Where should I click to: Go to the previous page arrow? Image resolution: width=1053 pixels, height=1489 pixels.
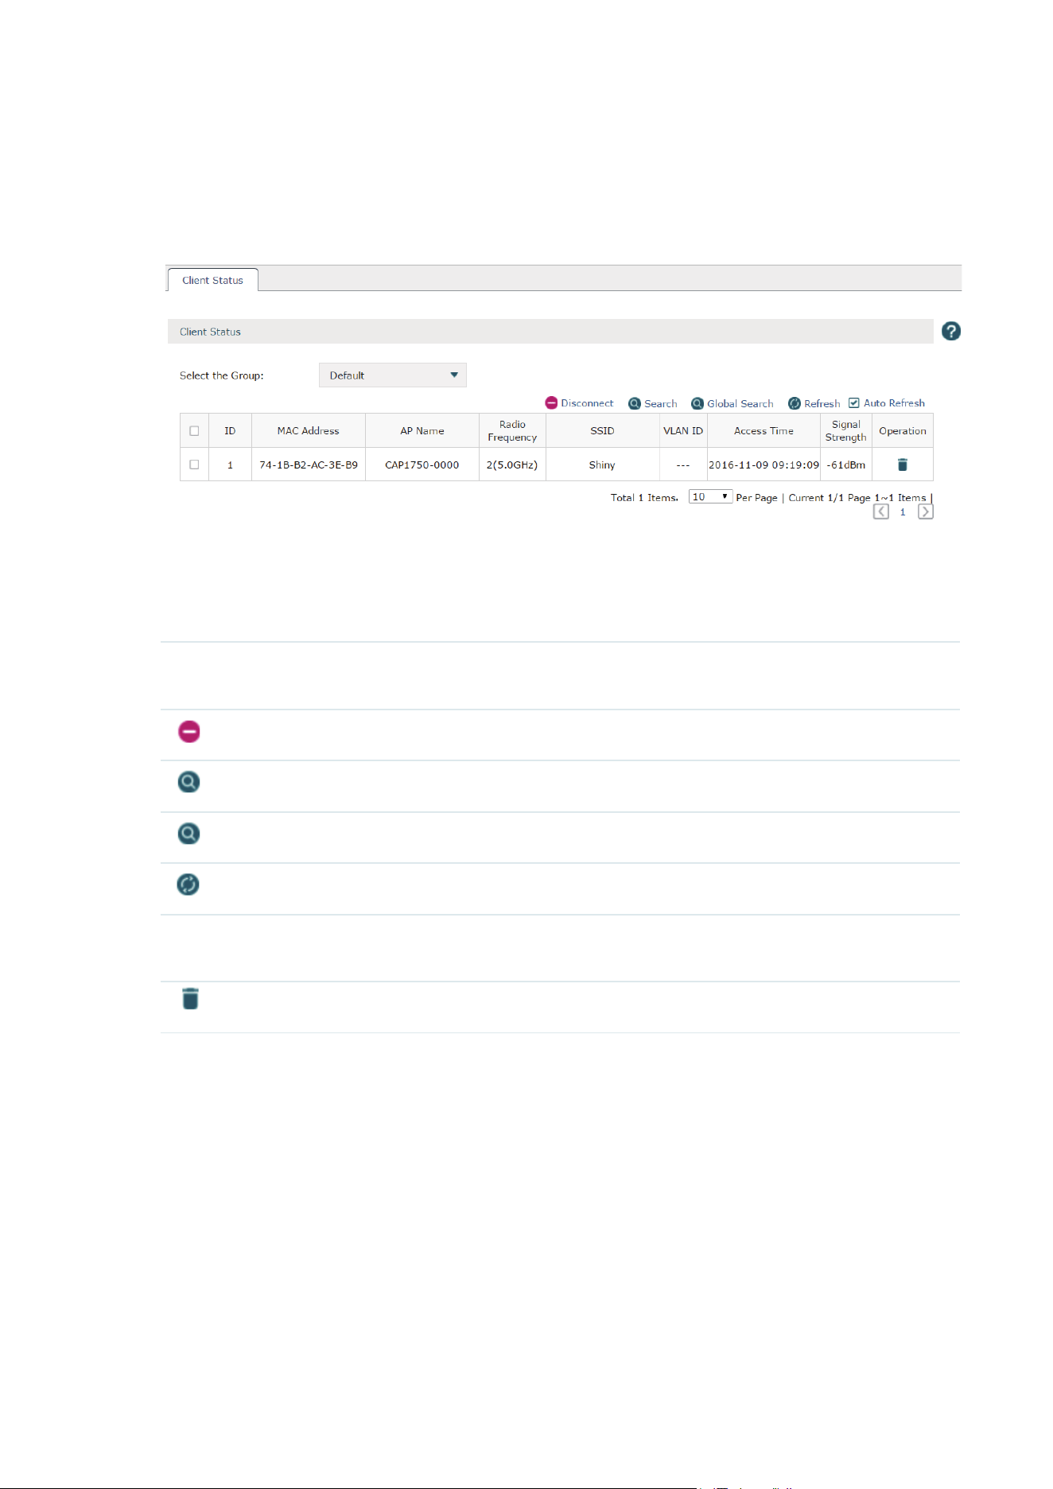pos(880,511)
